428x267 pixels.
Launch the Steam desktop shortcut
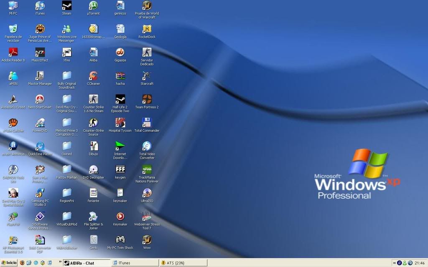66,8
